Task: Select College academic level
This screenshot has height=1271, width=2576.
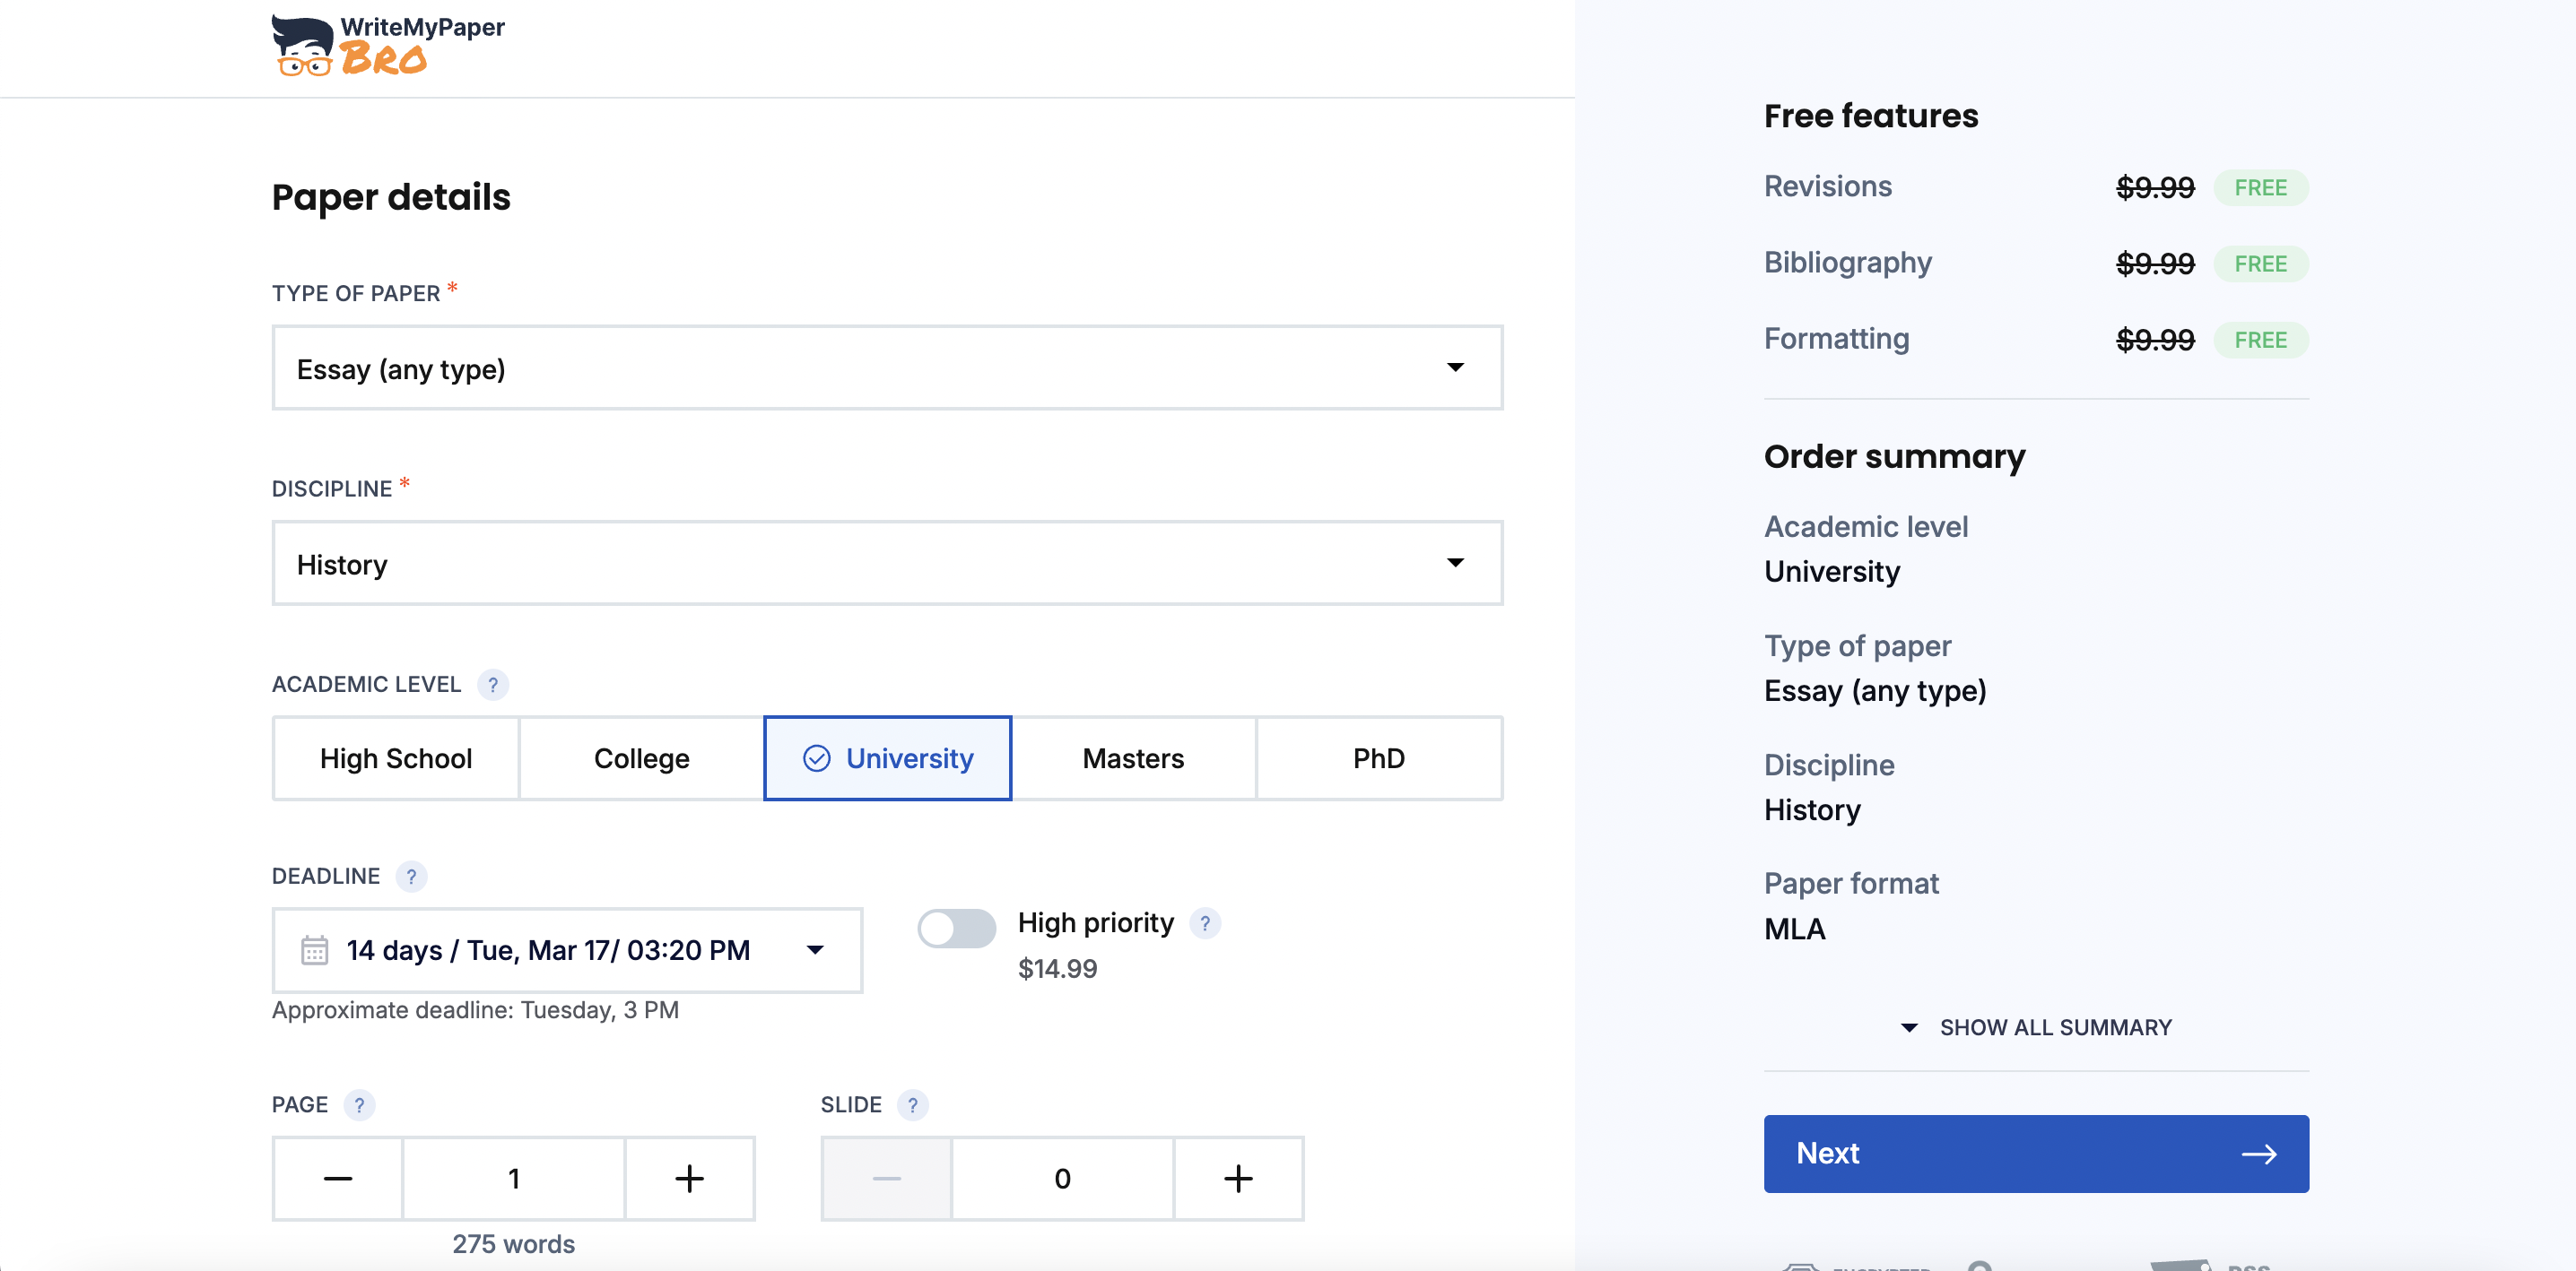Action: click(641, 758)
